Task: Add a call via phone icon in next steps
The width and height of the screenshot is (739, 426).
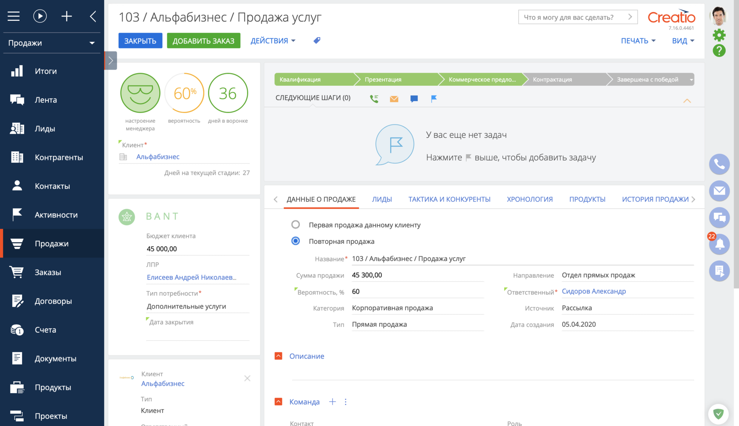Action: click(374, 99)
